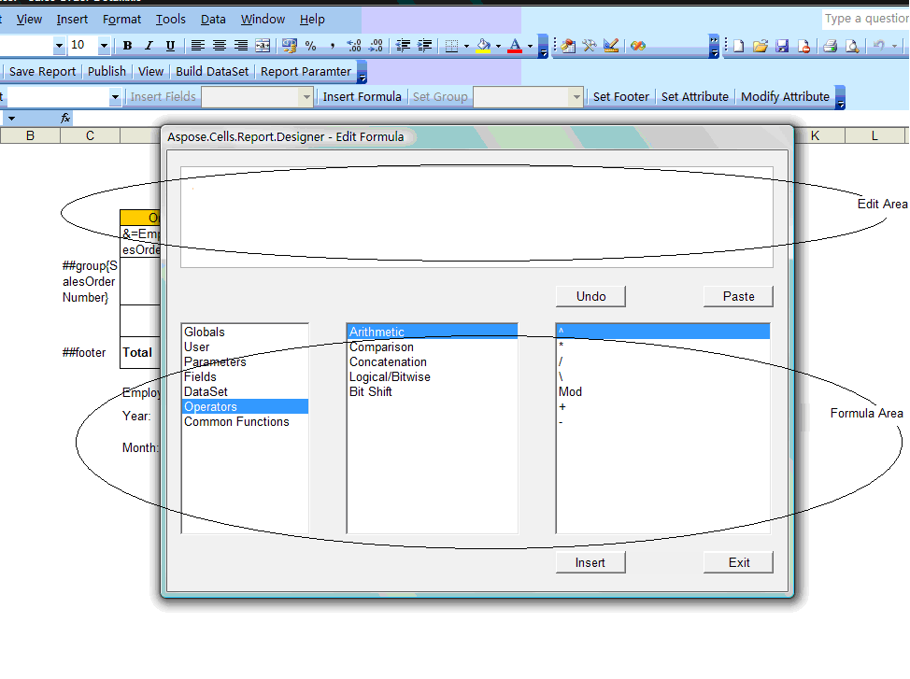Click the New blank workbook icon

[x=739, y=46]
